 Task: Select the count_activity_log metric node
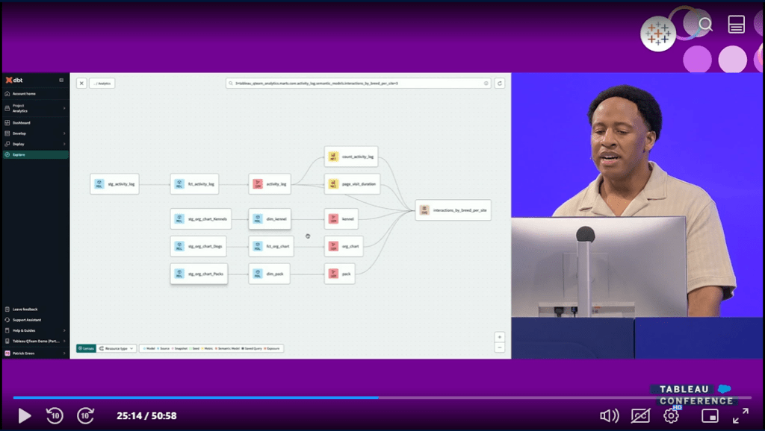pyautogui.click(x=352, y=156)
